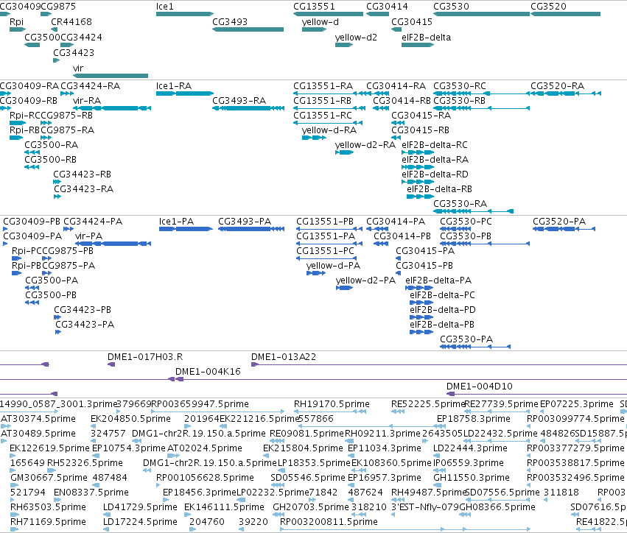Click the Rpi-RB transcript label
The image size is (627, 533).
[24, 130]
